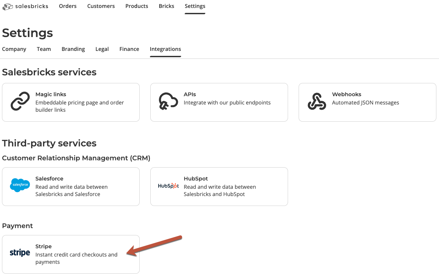Viewport: 439px width, 279px height.
Task: Open the Legal tab
Action: click(x=102, y=49)
